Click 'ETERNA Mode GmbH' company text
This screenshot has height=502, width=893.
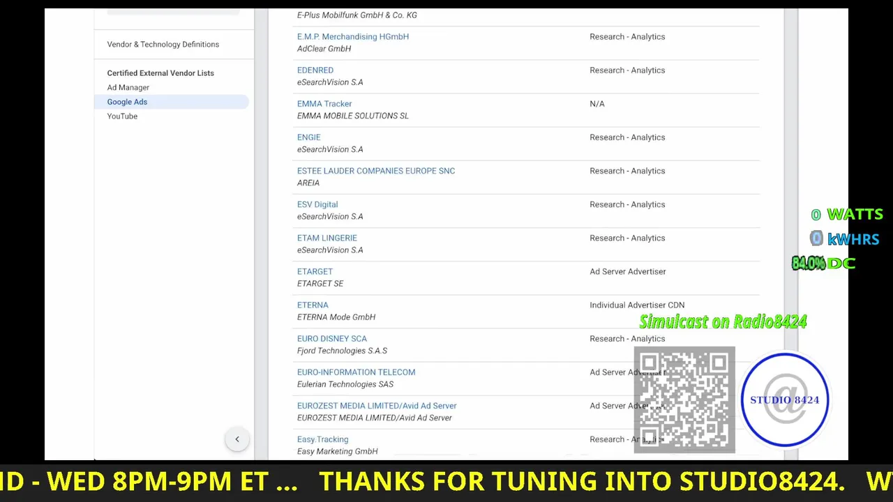[x=336, y=317]
